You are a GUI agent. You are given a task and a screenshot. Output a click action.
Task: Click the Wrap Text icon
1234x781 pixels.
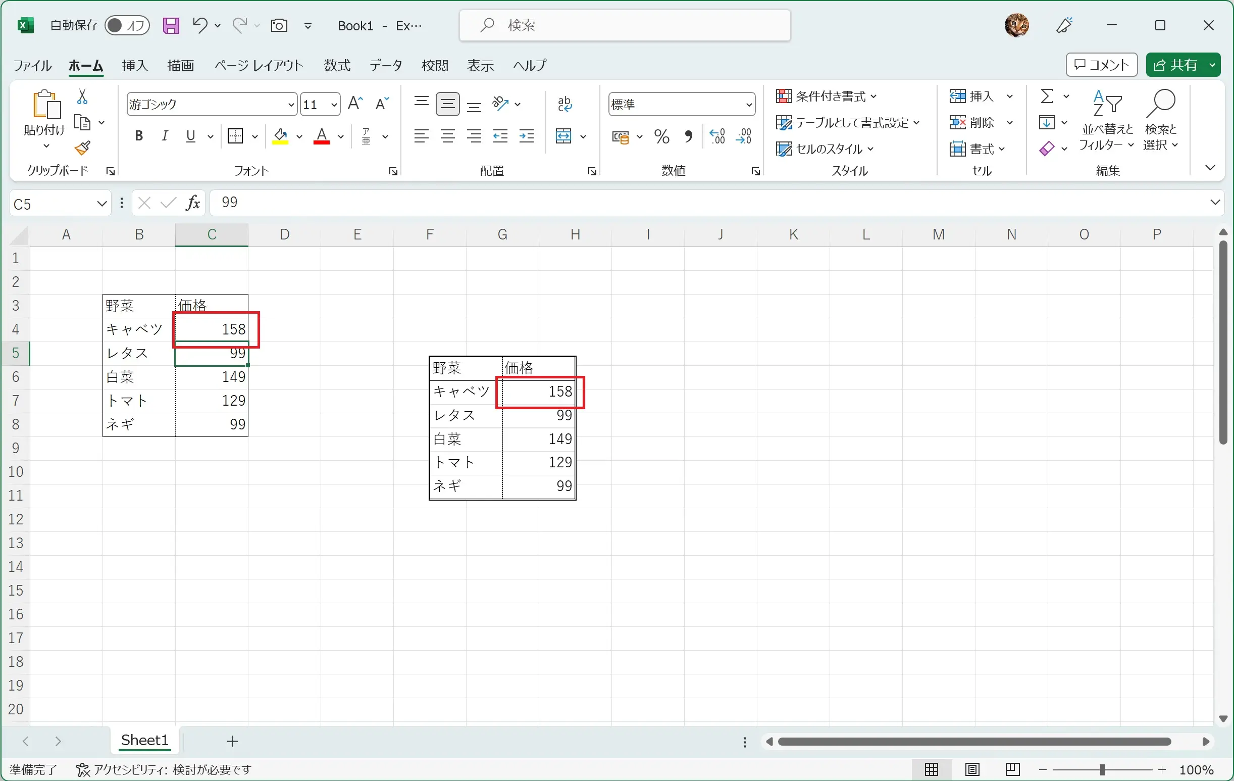coord(564,104)
